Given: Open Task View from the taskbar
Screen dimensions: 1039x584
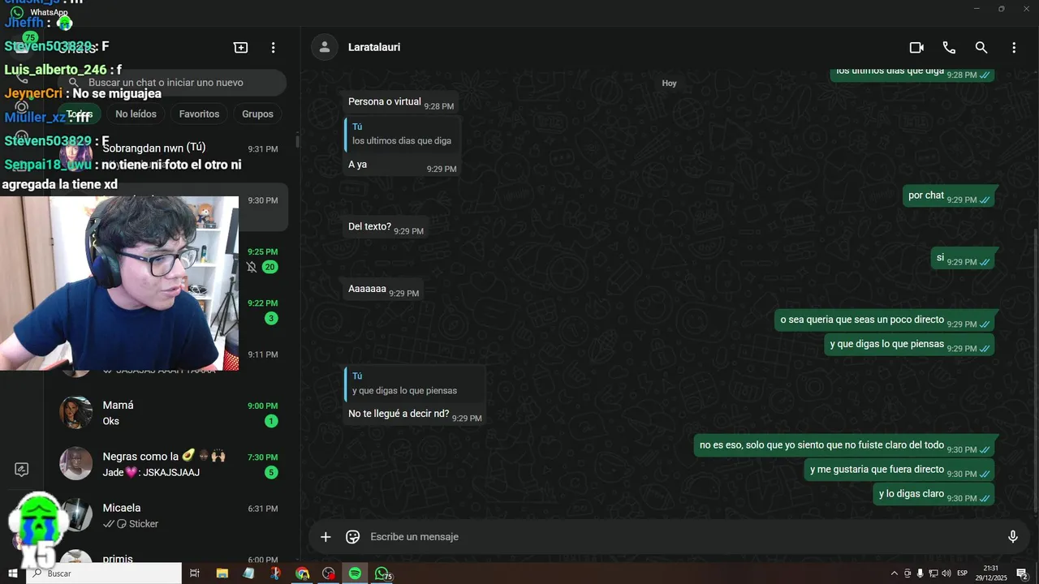Looking at the screenshot, I should point(195,573).
